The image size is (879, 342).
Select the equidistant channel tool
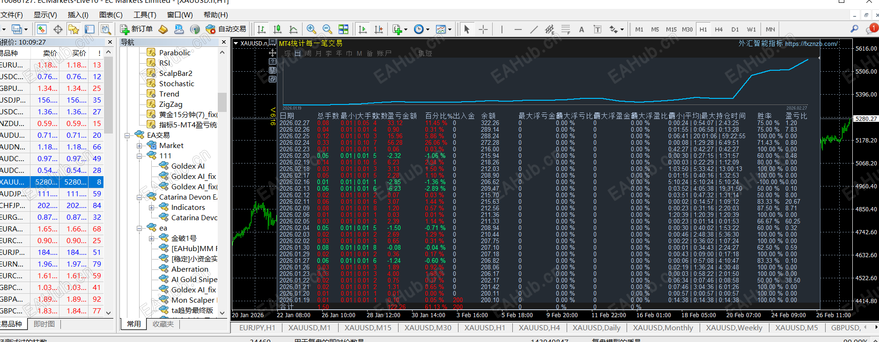click(549, 29)
